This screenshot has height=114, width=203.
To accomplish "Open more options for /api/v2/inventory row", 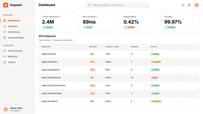I will click(x=178, y=78).
